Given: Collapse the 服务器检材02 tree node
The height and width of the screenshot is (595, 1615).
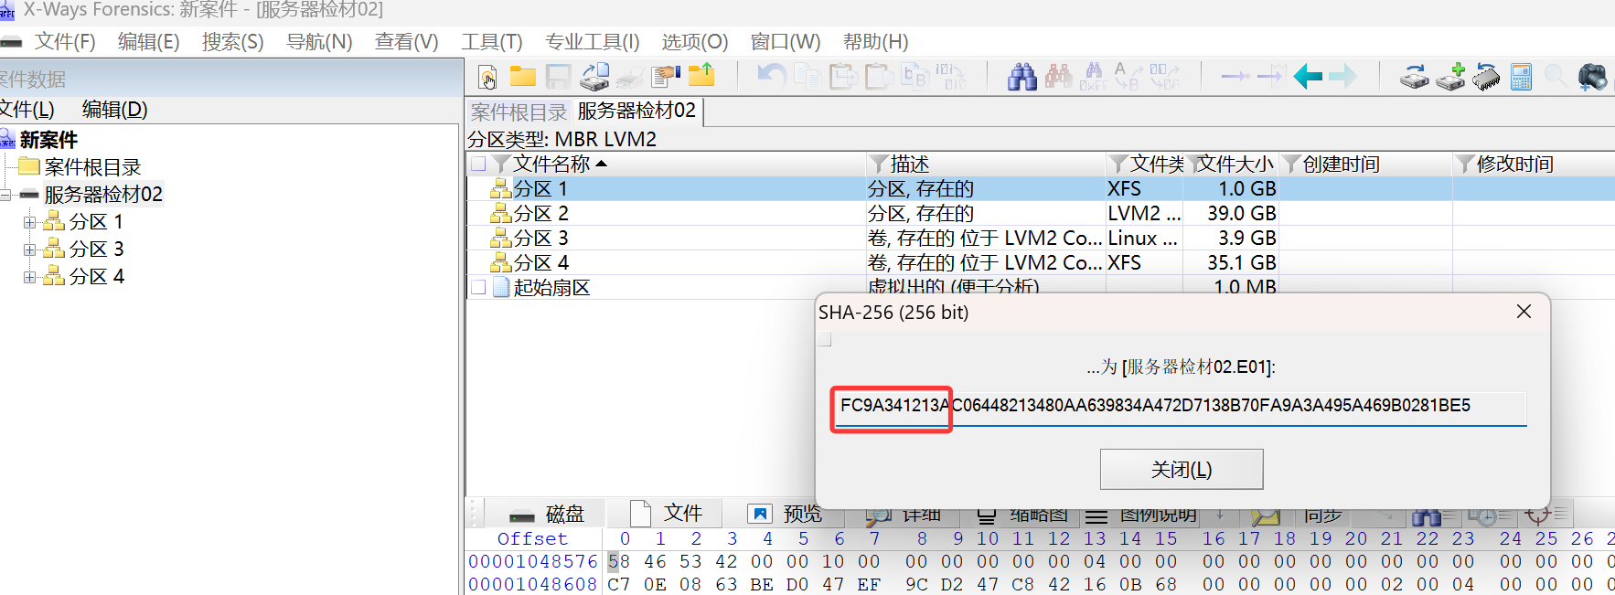Looking at the screenshot, I should point(5,195).
